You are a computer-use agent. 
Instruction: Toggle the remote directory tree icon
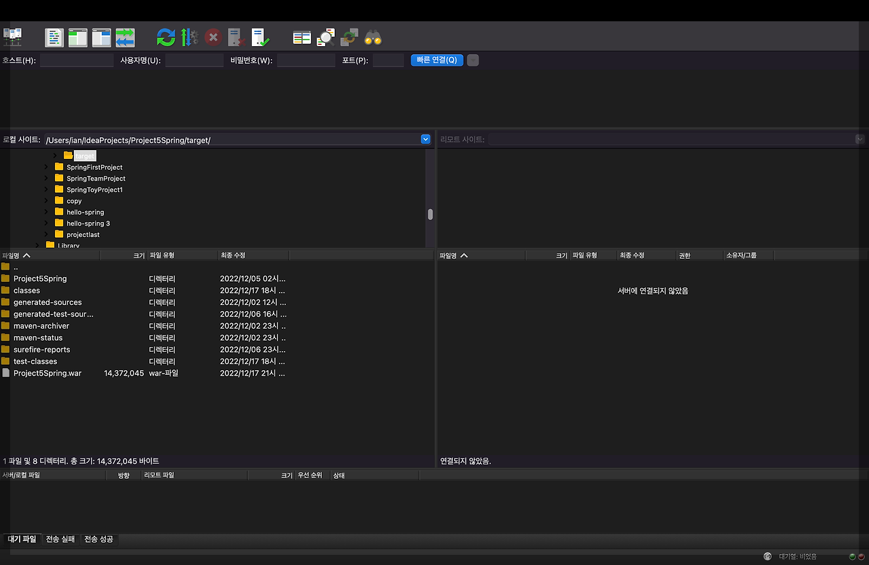[x=102, y=37]
